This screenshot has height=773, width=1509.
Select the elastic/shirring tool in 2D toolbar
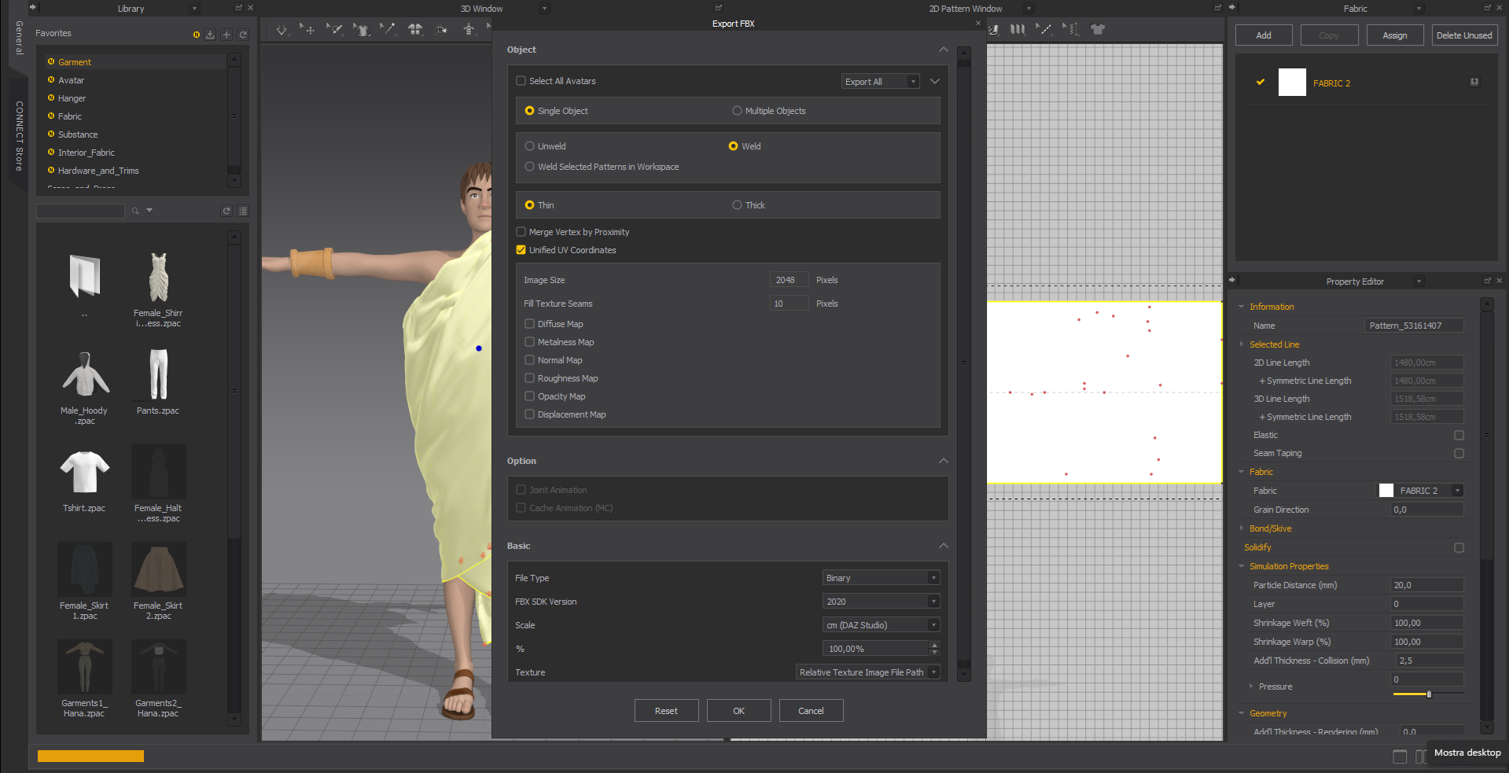pos(1070,30)
